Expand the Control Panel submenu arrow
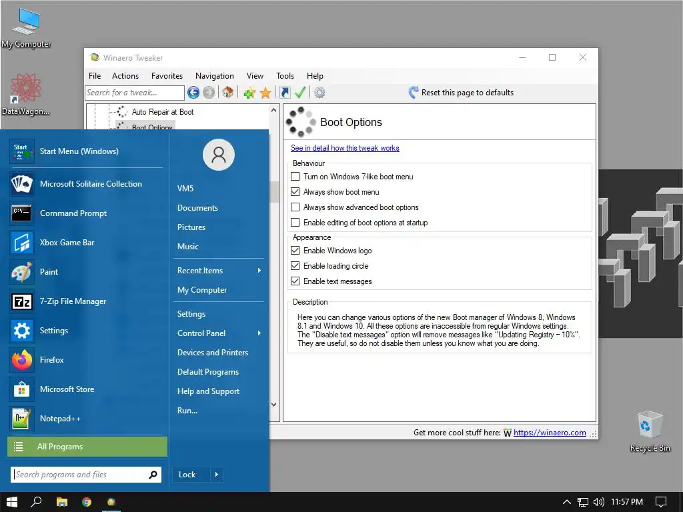Viewport: 683px width, 512px height. tap(259, 333)
